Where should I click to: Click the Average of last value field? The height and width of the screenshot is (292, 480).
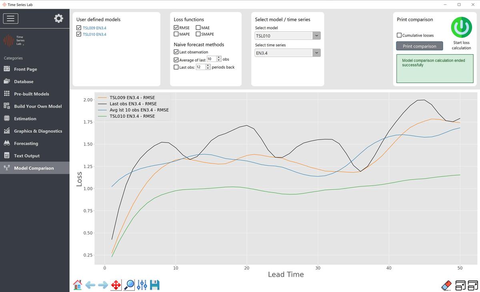(x=212, y=59)
